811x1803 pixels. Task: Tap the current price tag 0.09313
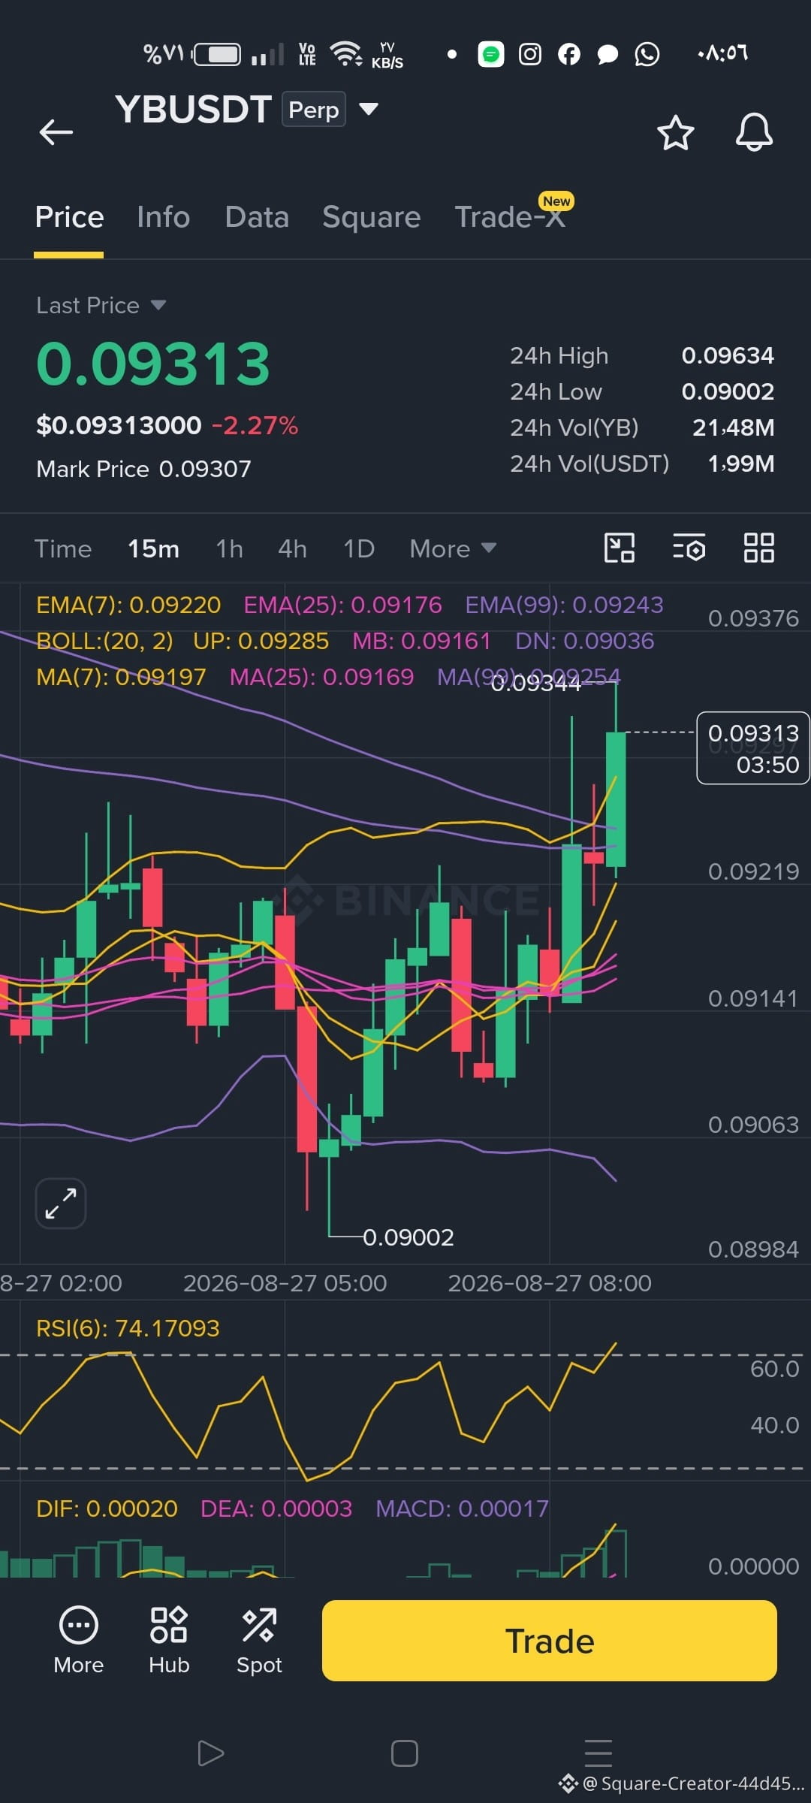coord(753,748)
